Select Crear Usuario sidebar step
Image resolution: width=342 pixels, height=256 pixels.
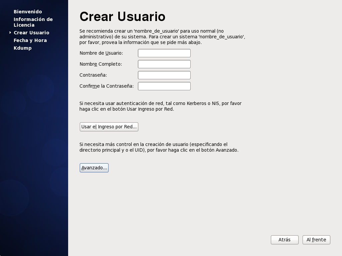[31, 33]
